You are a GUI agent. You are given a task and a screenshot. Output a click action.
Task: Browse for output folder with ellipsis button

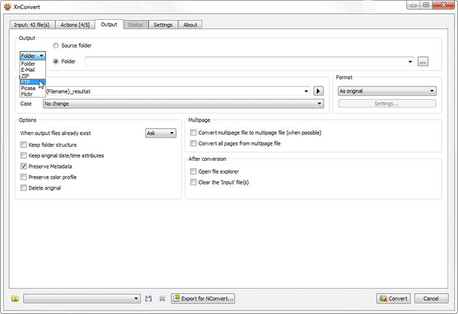(x=423, y=61)
